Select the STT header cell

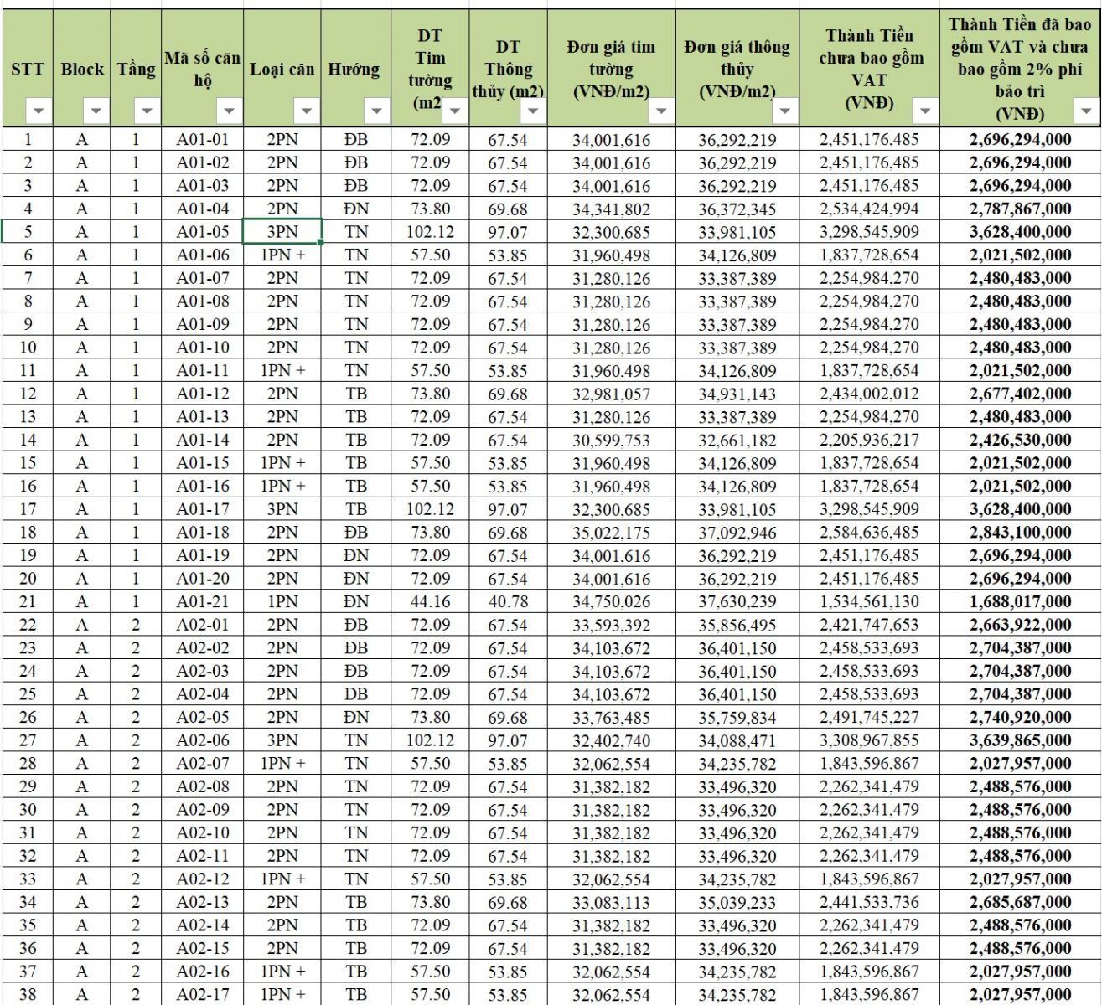tap(28, 69)
